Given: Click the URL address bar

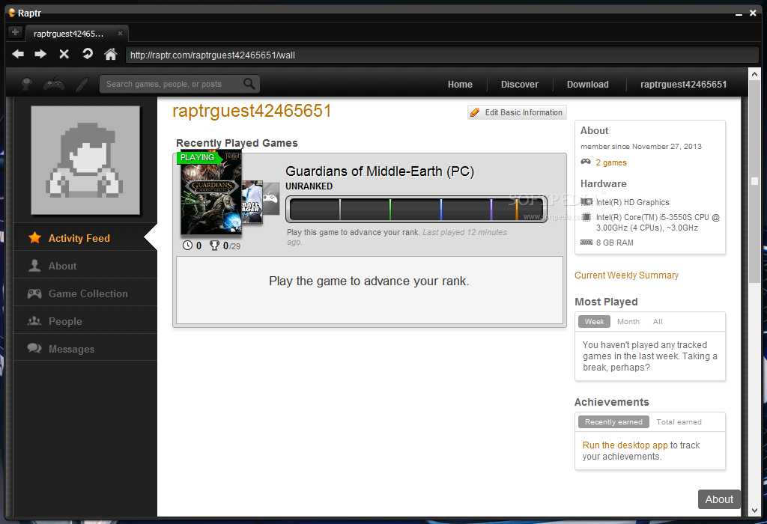Looking at the screenshot, I should [441, 55].
